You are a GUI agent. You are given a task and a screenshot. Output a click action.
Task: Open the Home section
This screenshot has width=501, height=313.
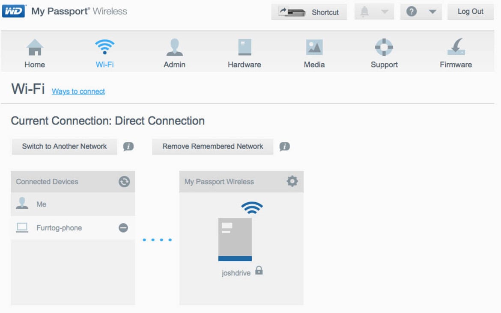[x=35, y=53]
